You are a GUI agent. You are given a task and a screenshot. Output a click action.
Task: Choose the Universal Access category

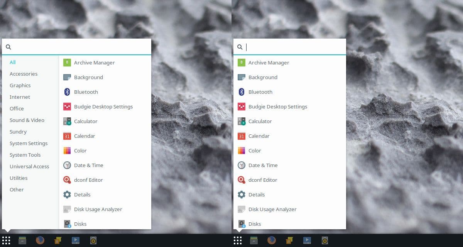point(29,166)
